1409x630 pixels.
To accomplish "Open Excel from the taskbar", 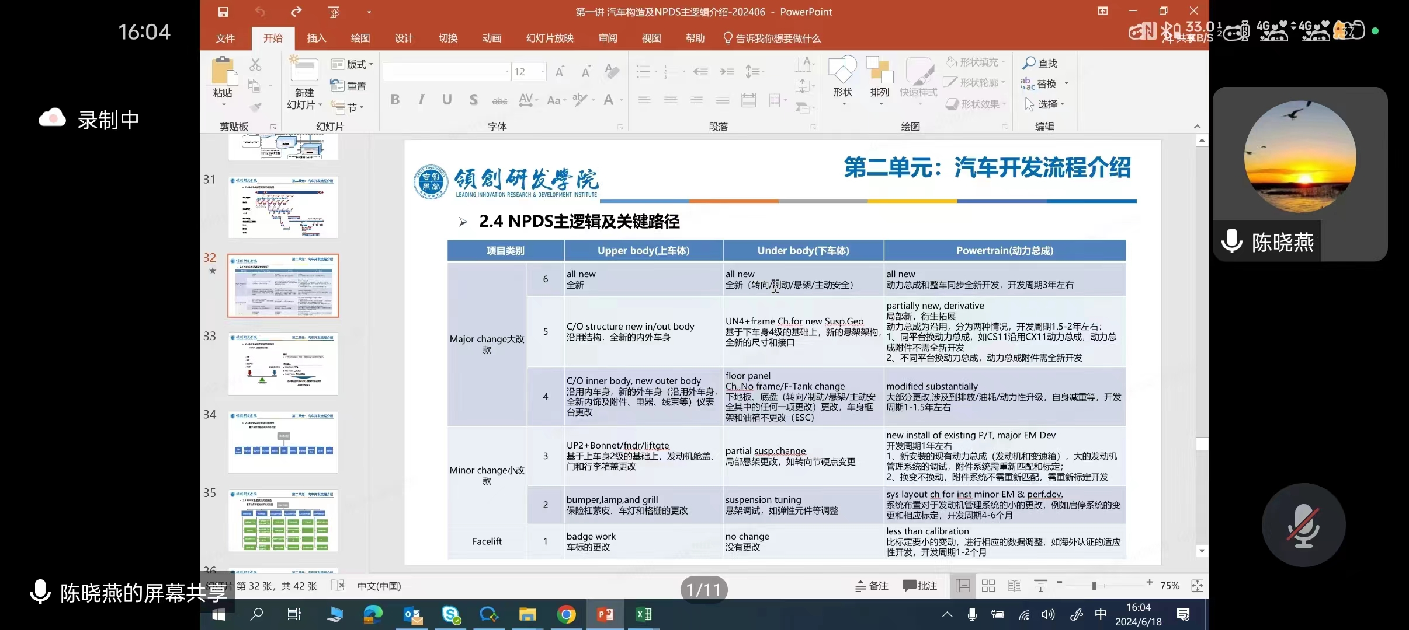I will [x=644, y=614].
